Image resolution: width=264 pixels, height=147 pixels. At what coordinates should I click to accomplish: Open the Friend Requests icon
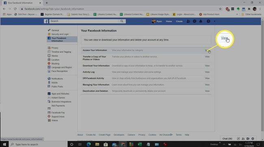tap(188, 21)
